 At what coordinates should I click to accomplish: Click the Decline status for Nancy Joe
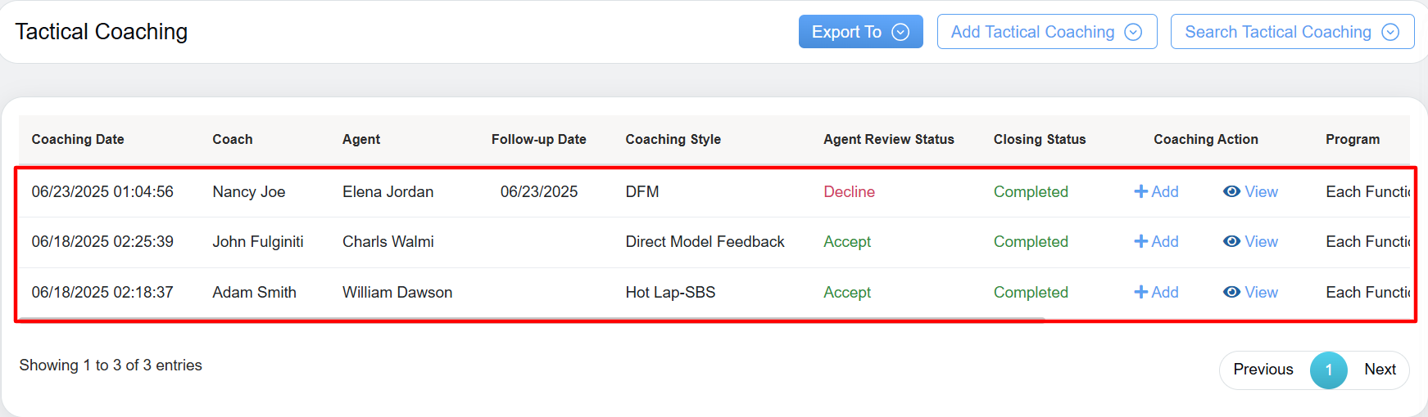point(849,192)
